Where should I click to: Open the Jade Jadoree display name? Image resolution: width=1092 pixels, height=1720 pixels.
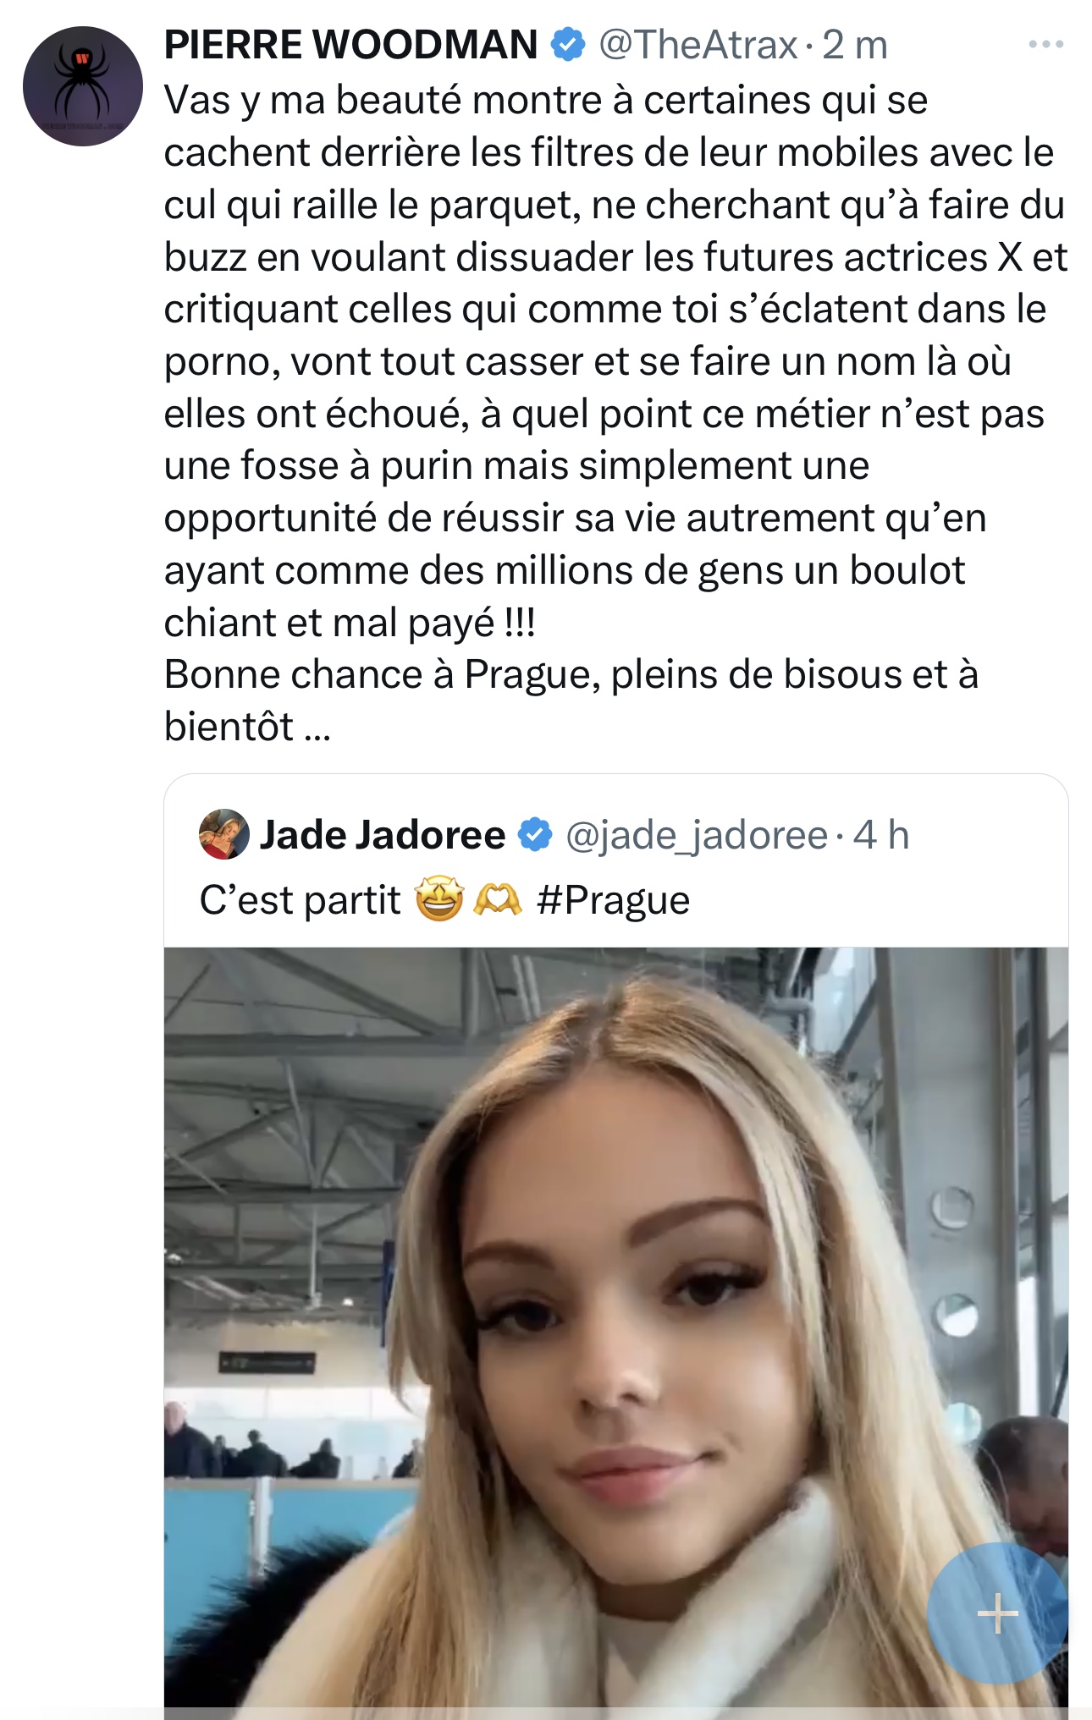382,835
